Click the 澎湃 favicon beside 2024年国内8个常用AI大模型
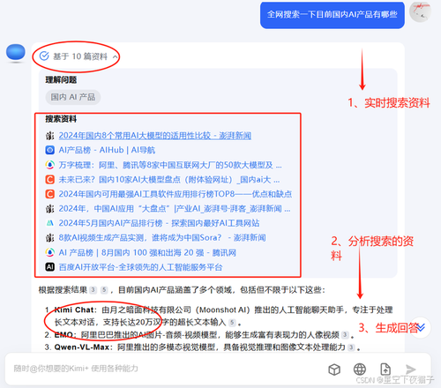441x388 pixels. pos(49,136)
